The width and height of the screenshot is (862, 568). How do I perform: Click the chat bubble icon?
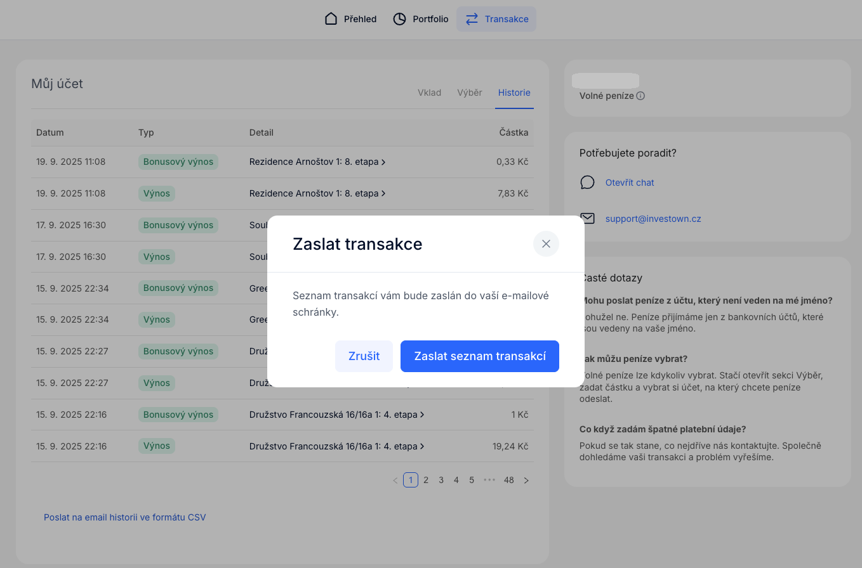587,183
